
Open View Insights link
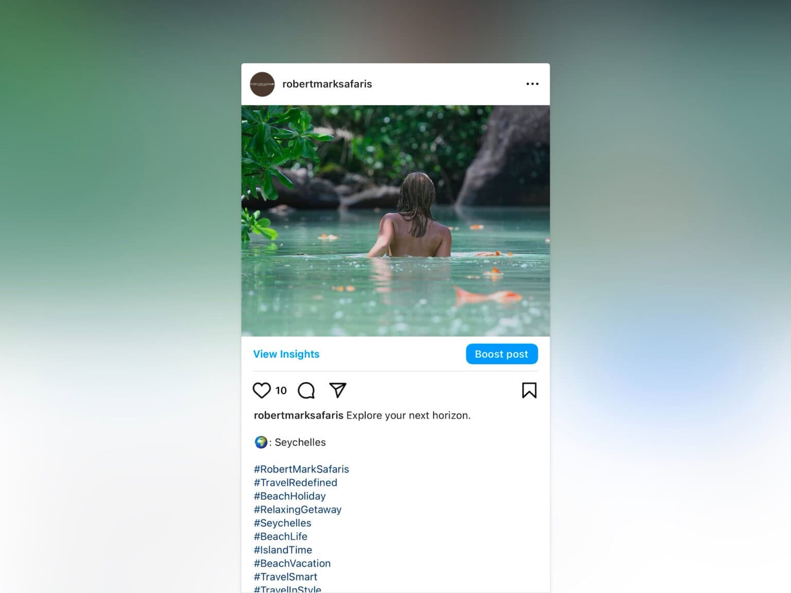[286, 354]
